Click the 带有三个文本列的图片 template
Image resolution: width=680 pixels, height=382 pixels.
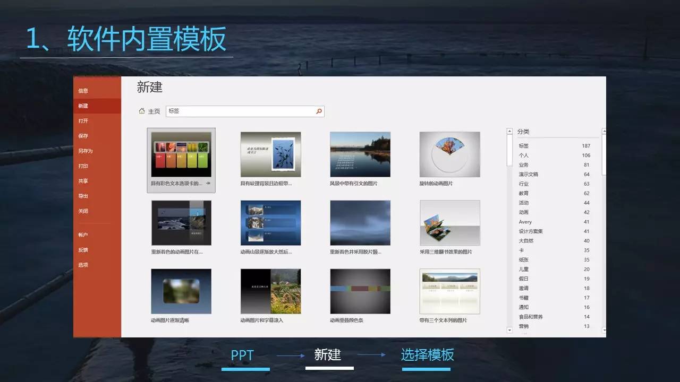click(450, 291)
